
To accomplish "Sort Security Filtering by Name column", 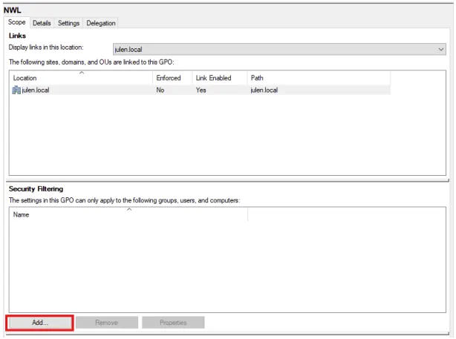I will click(128, 214).
